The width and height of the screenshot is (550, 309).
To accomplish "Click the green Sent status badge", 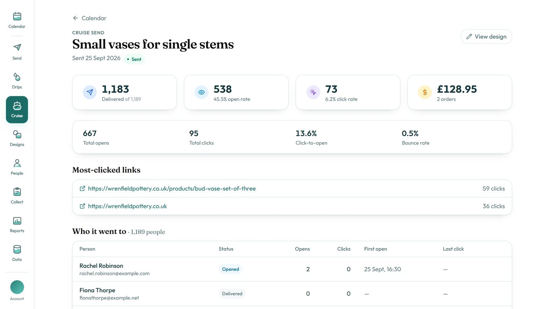I will pos(134,59).
